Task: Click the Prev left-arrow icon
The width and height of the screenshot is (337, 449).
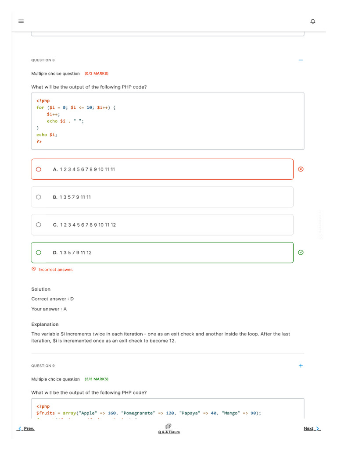Action: [20, 428]
